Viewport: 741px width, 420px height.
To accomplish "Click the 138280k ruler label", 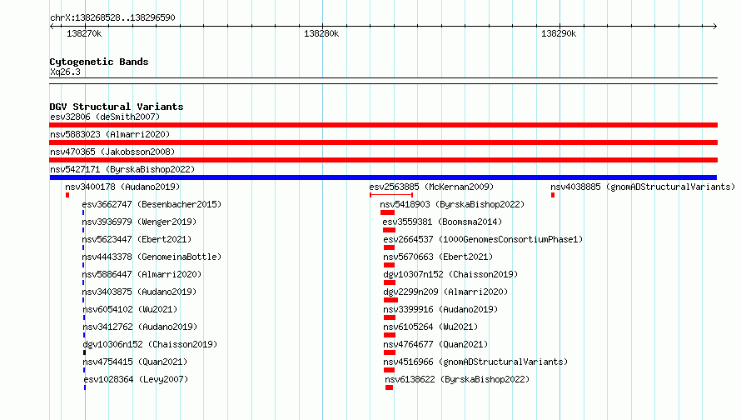I will coord(321,33).
